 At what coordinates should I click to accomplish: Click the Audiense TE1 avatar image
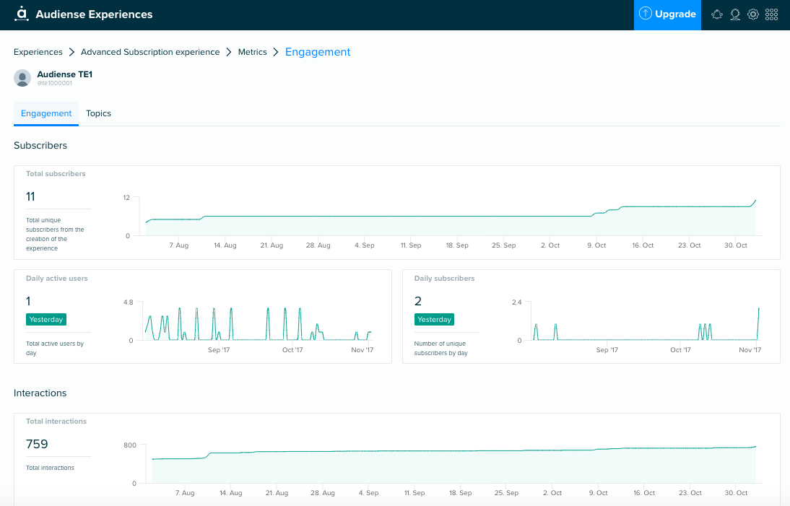coord(22,78)
